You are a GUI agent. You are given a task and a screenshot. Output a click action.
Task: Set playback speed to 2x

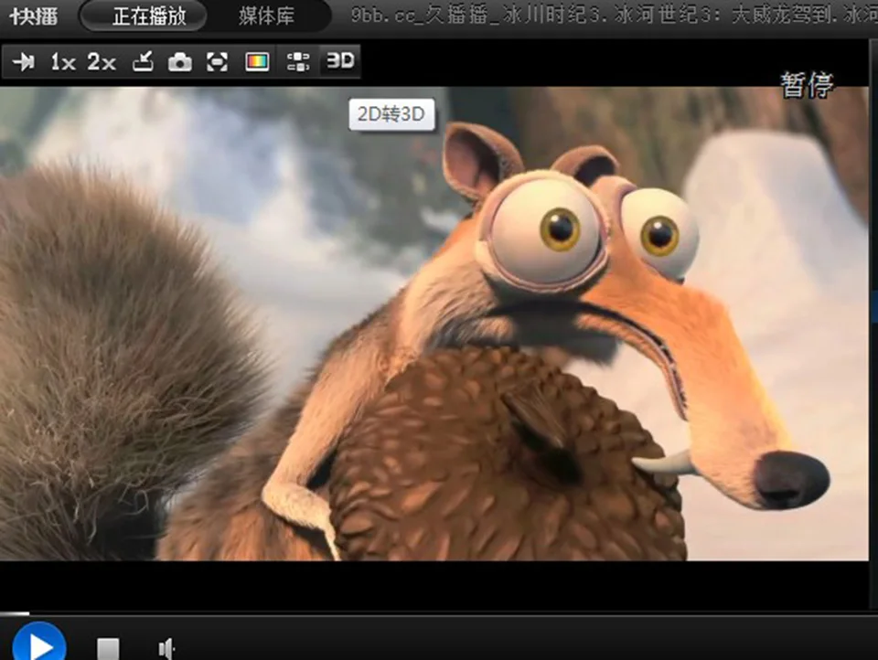pos(102,61)
